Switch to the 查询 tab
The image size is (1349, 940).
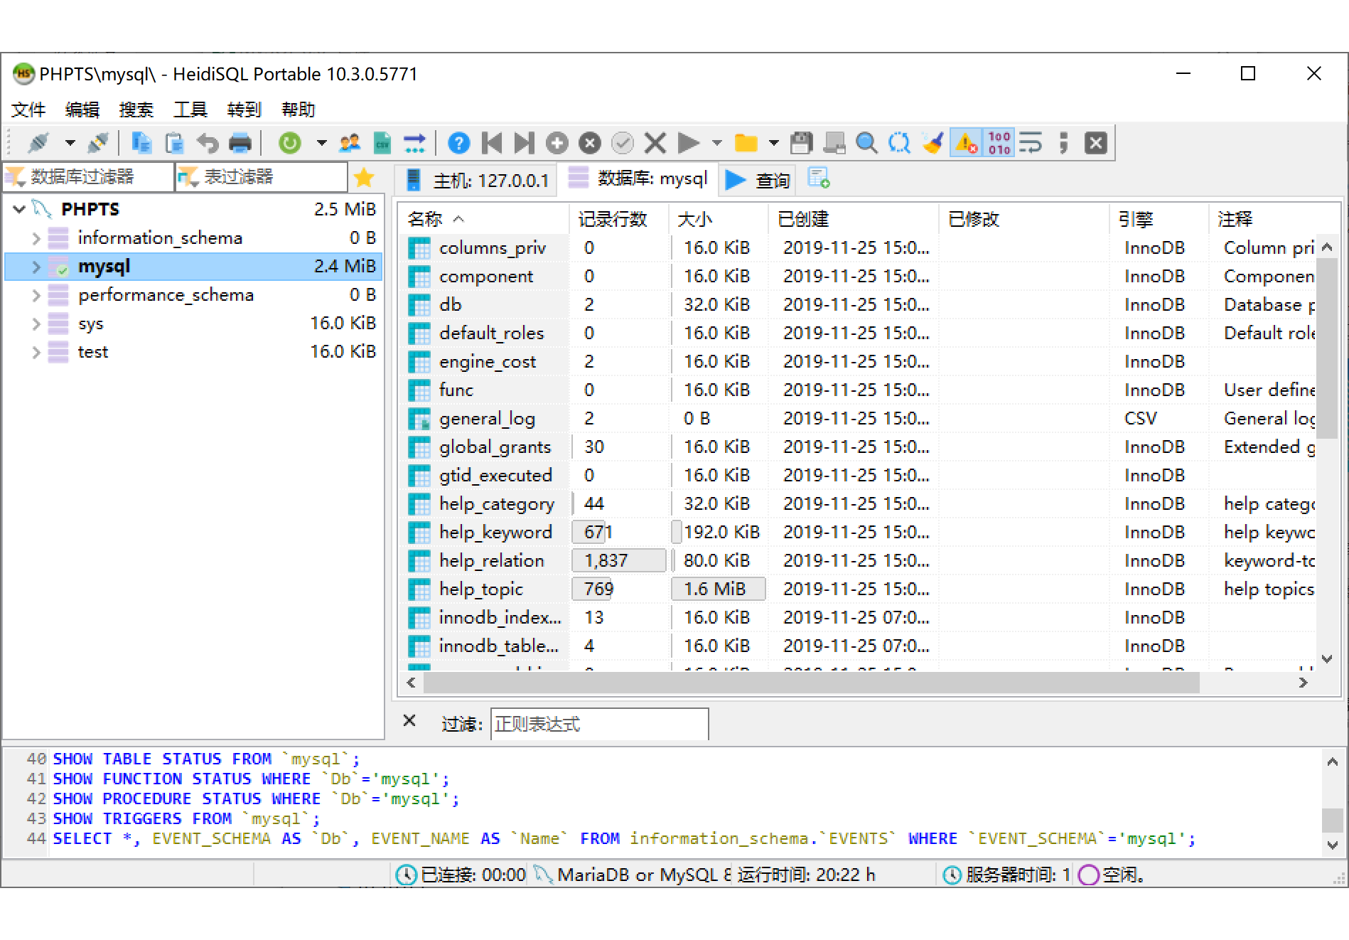click(758, 180)
